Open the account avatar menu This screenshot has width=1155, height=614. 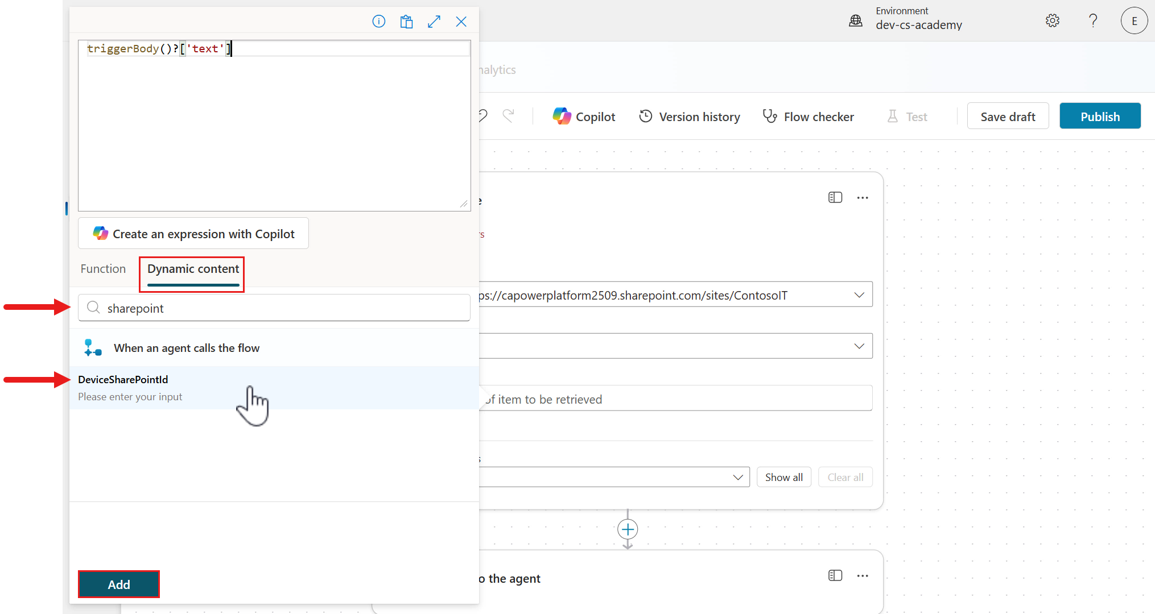pos(1134,20)
